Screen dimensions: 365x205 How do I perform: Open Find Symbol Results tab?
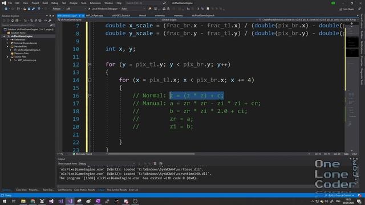coord(117,190)
